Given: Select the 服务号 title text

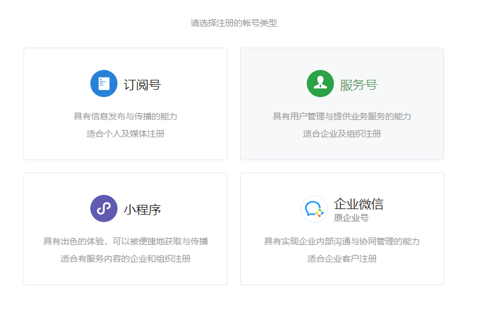Looking at the screenshot, I should pos(359,85).
